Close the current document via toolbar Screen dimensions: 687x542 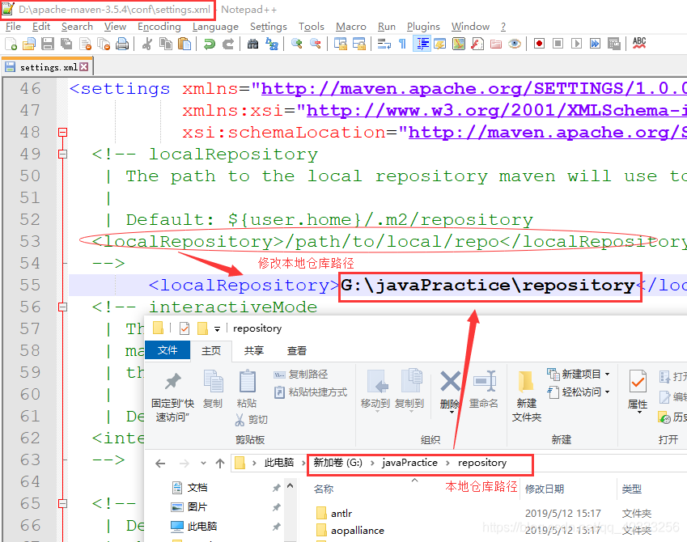tap(86, 44)
